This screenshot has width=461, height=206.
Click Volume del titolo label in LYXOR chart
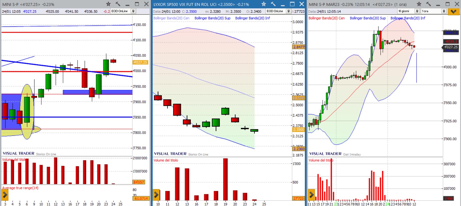pos(166,160)
